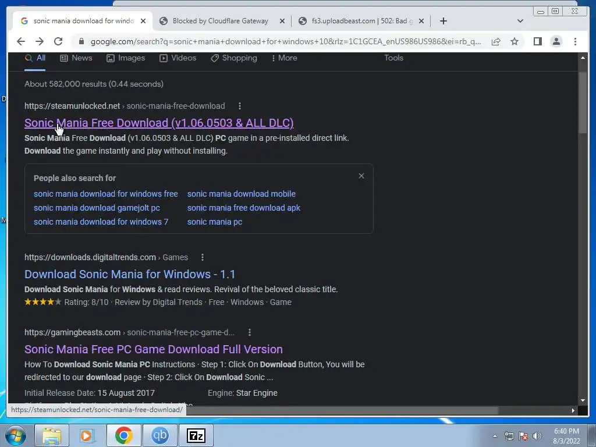This screenshot has width=596, height=447.
Task: Open the search Tools options
Action: click(x=393, y=58)
